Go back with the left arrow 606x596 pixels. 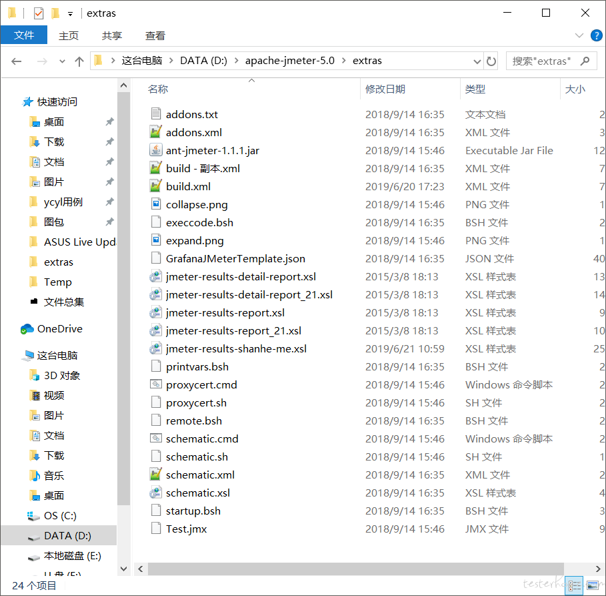tap(16, 61)
